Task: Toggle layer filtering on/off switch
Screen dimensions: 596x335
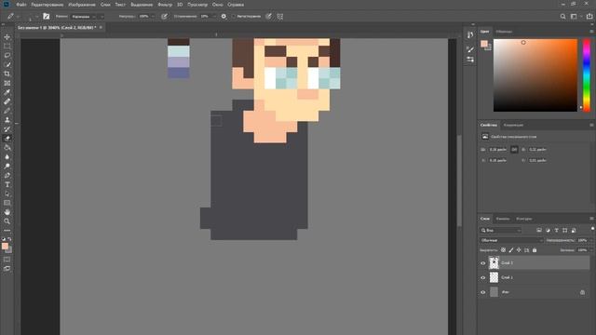Action: [592, 229]
